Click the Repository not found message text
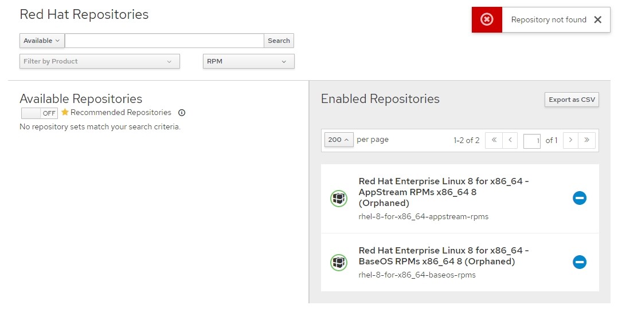 pos(549,19)
